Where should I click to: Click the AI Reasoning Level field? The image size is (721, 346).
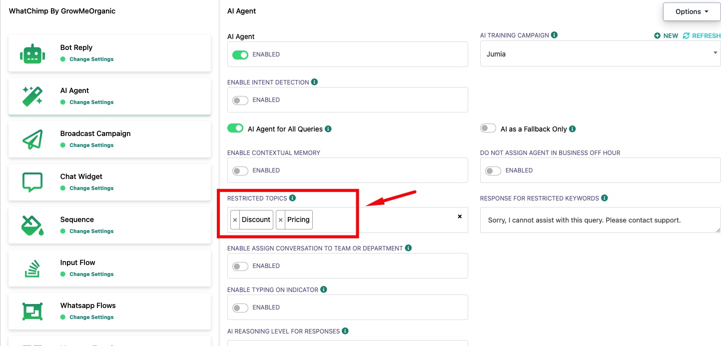[348, 343]
